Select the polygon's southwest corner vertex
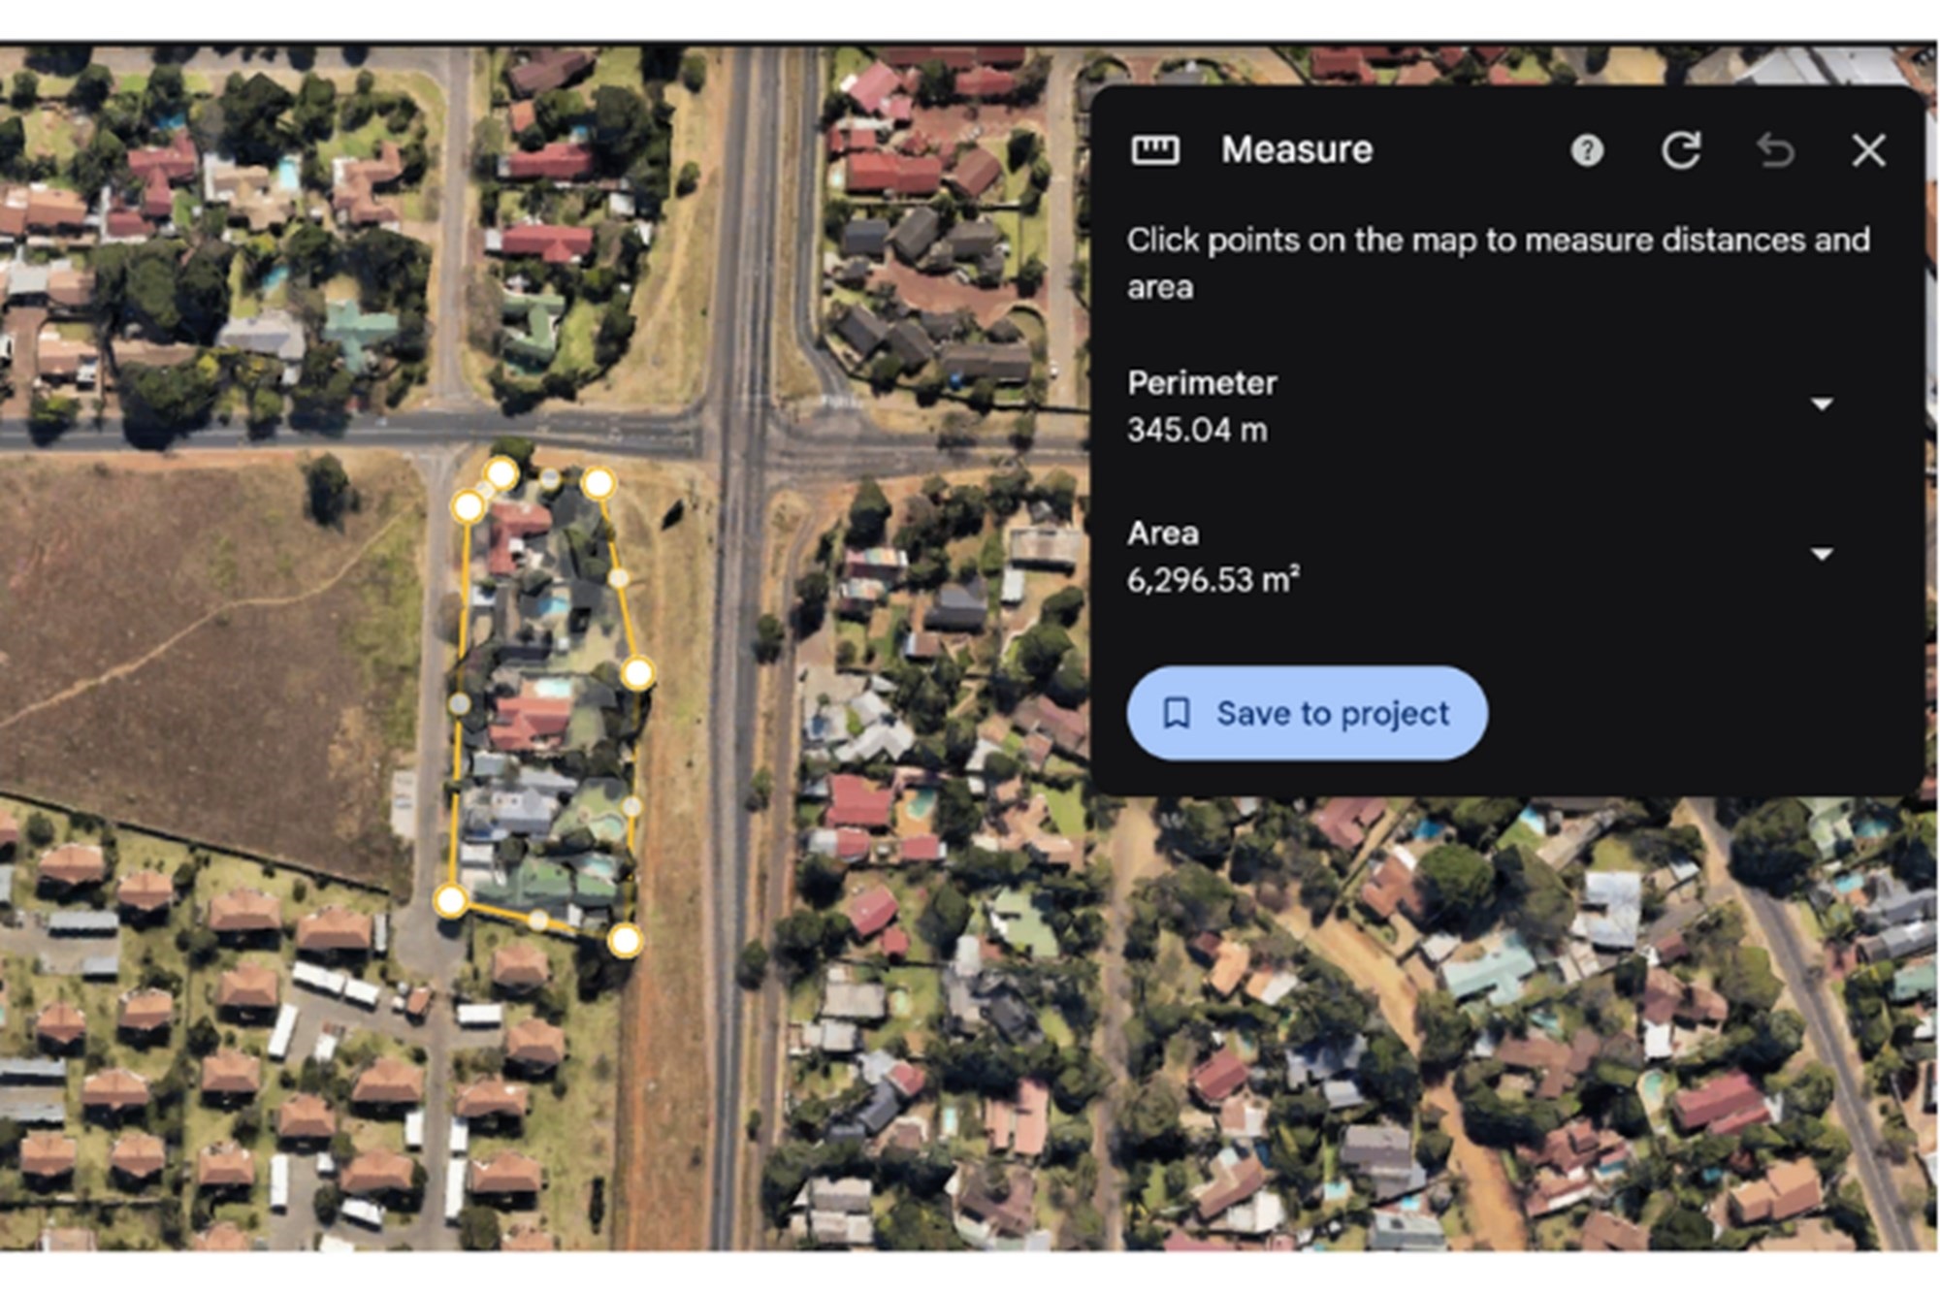Image resolution: width=1940 pixels, height=1293 pixels. click(450, 900)
